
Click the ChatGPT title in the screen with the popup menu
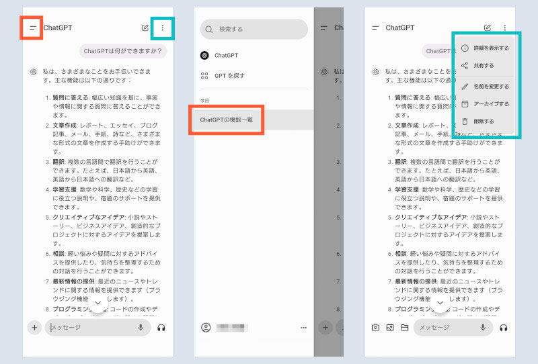point(400,28)
